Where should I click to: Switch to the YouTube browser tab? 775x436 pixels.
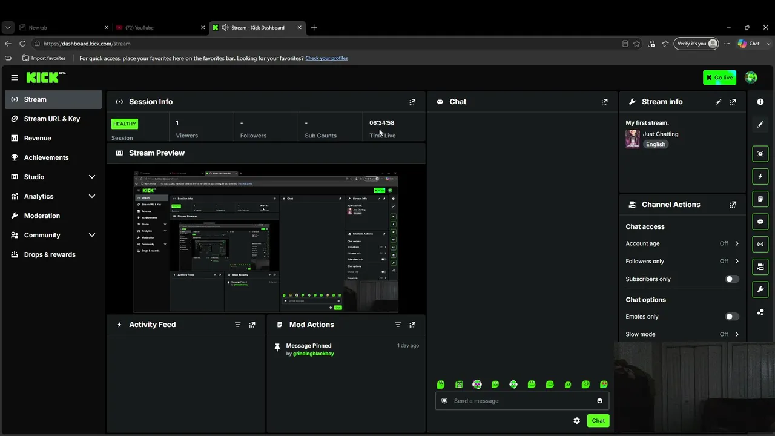(x=160, y=28)
